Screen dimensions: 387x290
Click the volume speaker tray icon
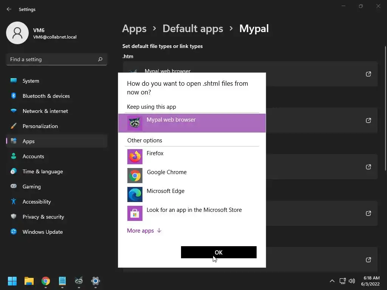pos(352,281)
